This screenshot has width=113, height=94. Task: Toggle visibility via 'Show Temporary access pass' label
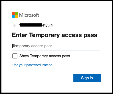coord(45,56)
